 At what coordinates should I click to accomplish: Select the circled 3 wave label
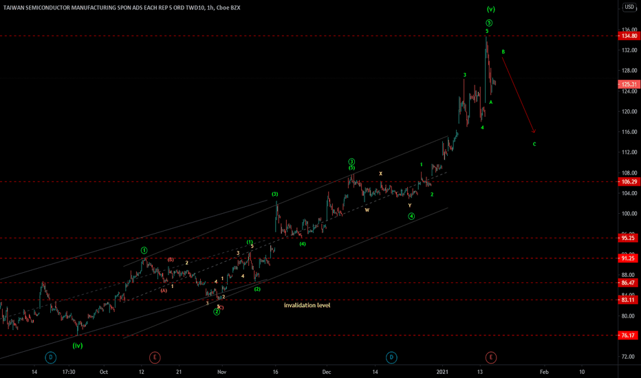pos(351,162)
